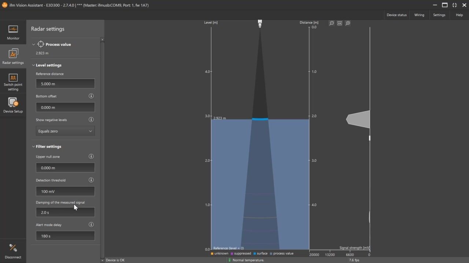Click the Reference distance input field
The image size is (469, 263).
coord(65,84)
